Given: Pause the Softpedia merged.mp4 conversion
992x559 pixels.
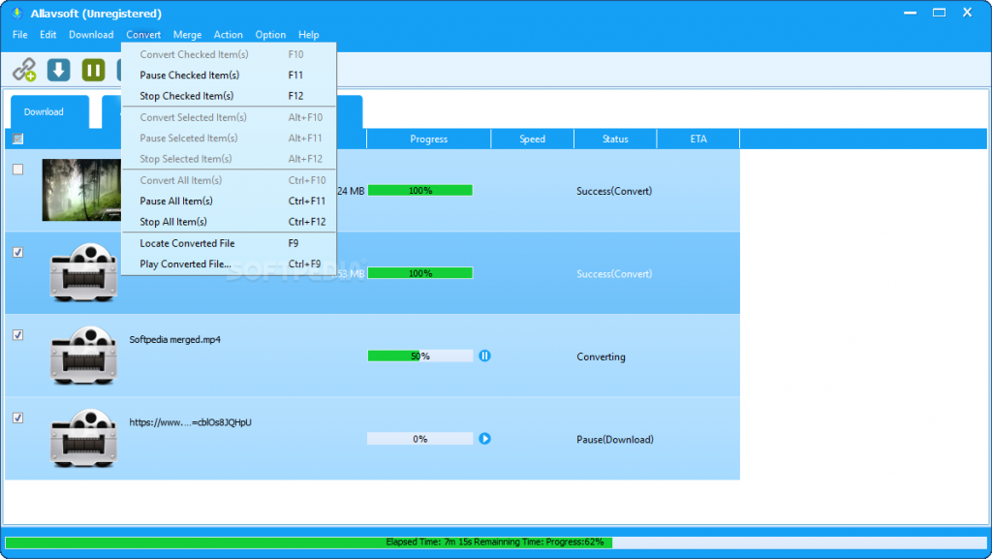Looking at the screenshot, I should point(484,356).
